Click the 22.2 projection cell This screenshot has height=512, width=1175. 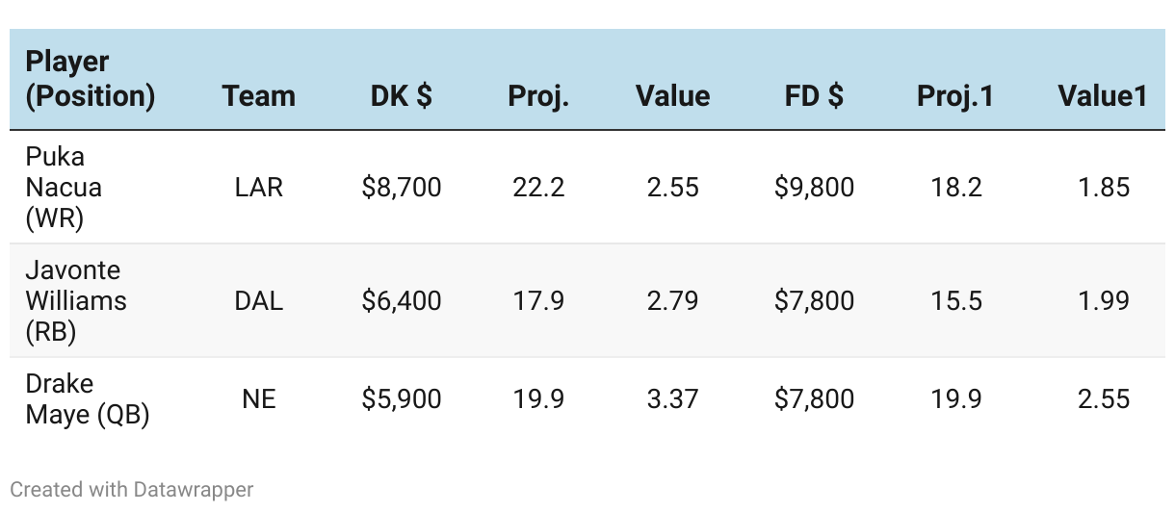(538, 187)
